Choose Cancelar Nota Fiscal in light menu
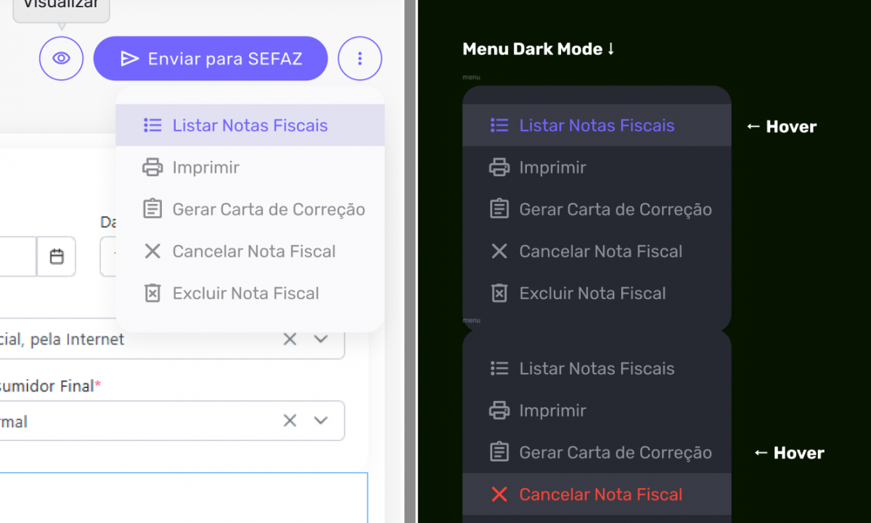 tap(253, 252)
